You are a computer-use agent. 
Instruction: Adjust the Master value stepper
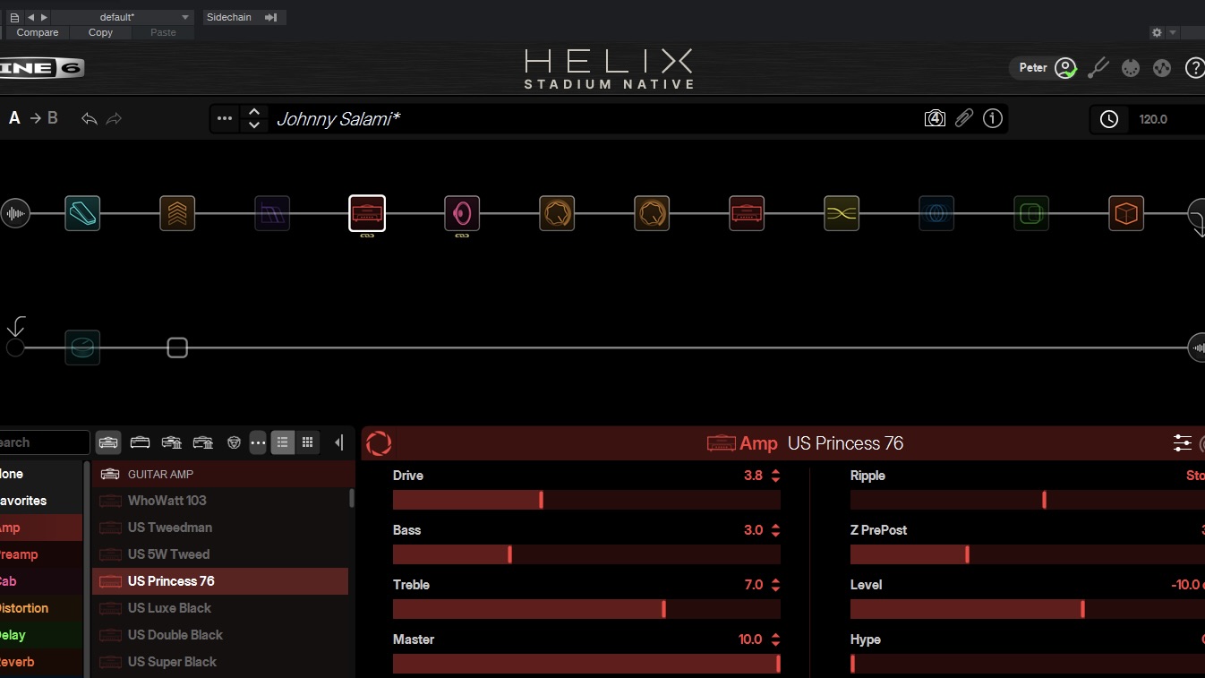click(x=775, y=639)
